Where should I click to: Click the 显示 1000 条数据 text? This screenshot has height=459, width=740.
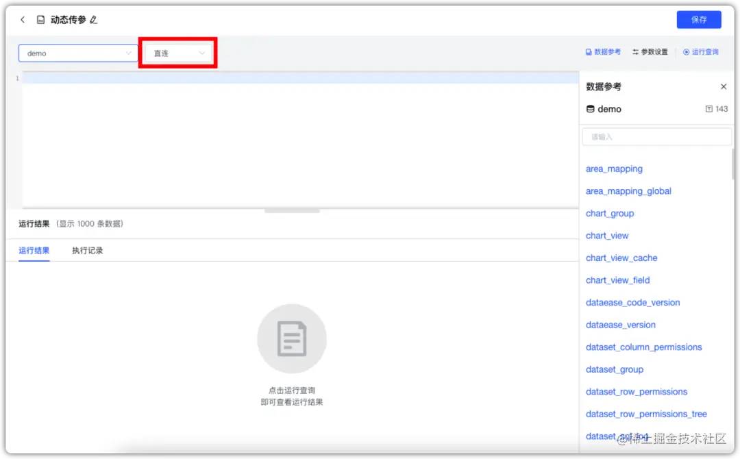coord(90,223)
